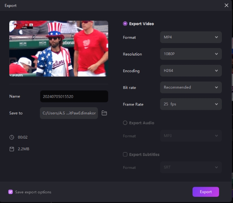
Task: Expand the Bit rate Recommended dropdown
Action: (190, 87)
